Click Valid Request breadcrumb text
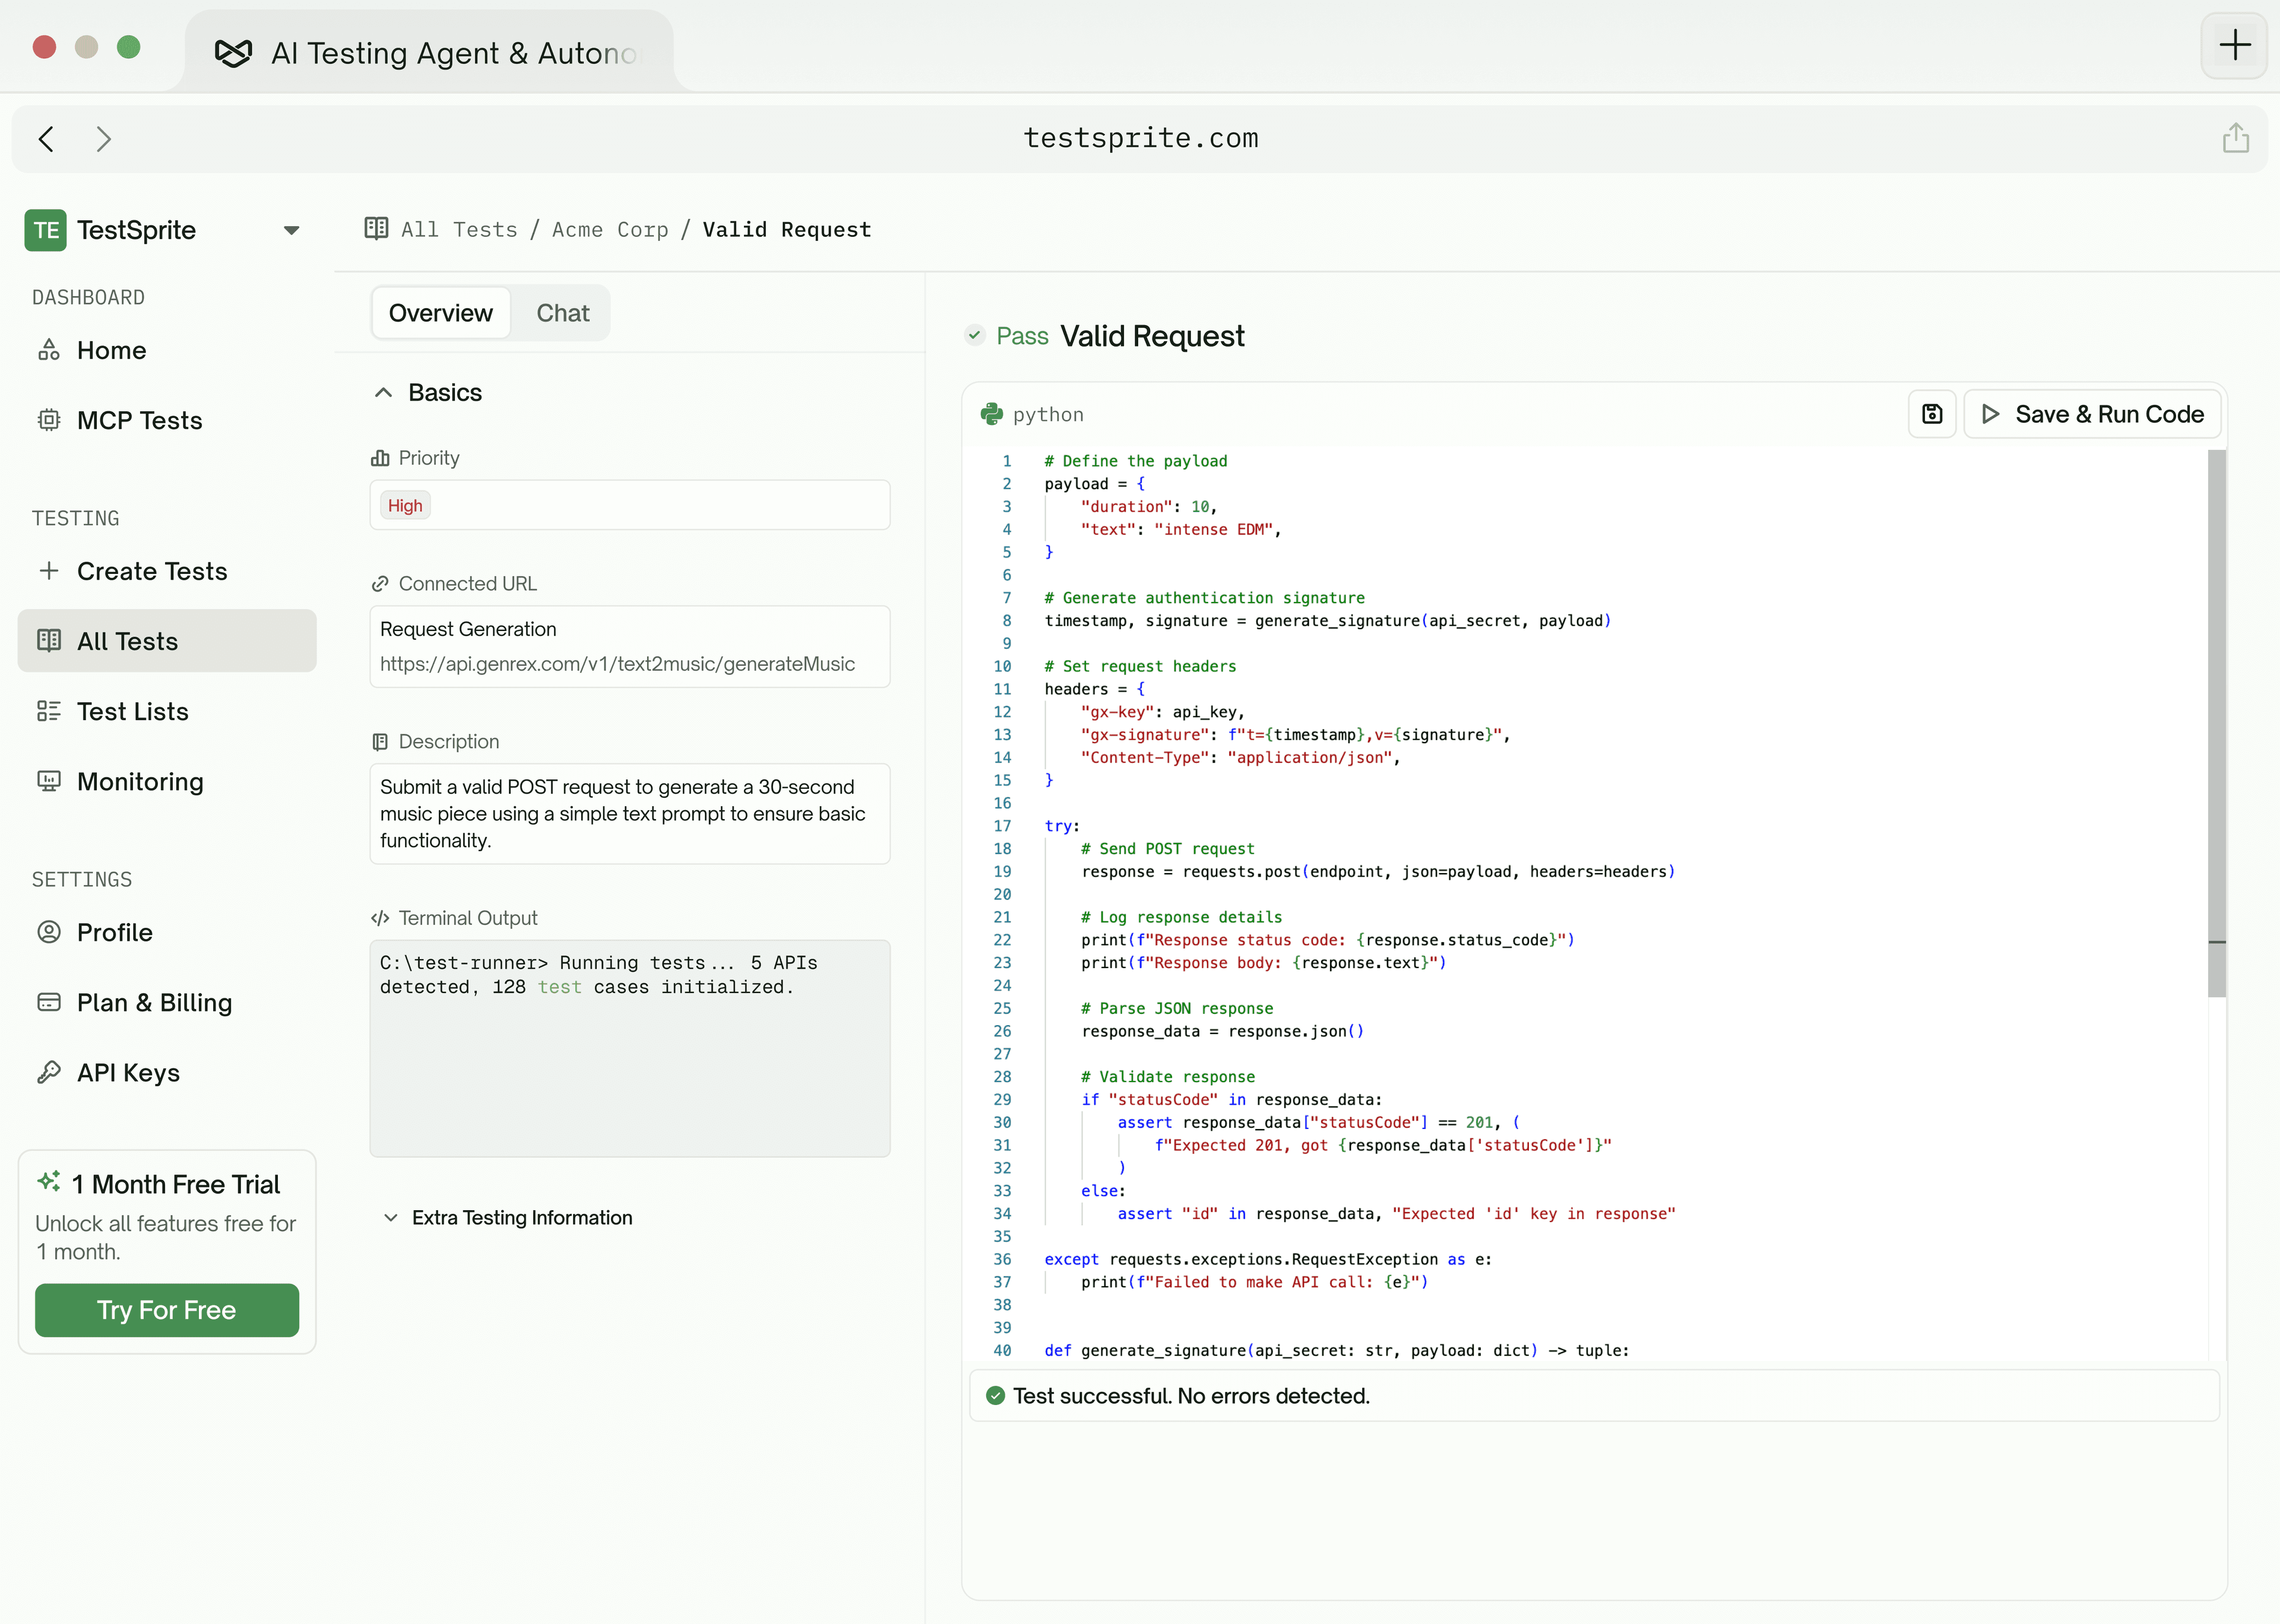2280x1624 pixels. pyautogui.click(x=787, y=230)
